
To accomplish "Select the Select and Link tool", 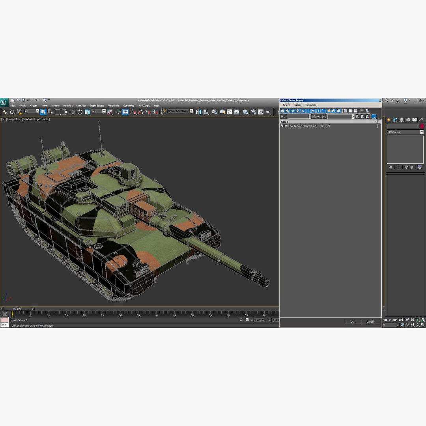I will (5, 112).
